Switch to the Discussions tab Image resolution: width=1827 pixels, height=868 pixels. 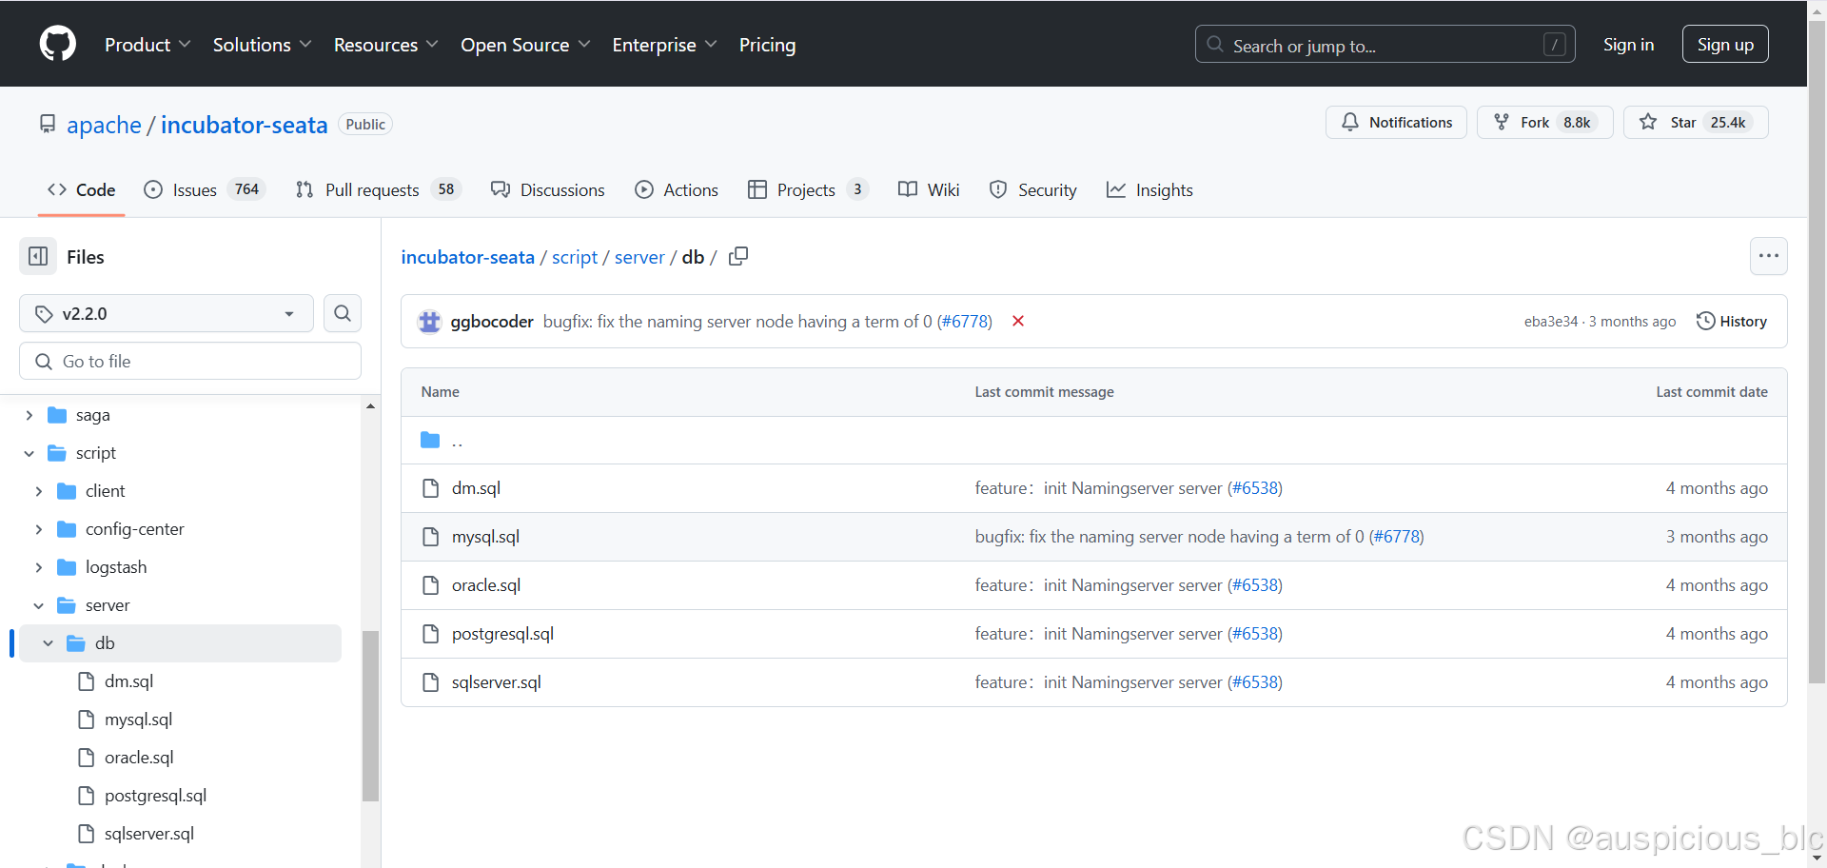548,189
